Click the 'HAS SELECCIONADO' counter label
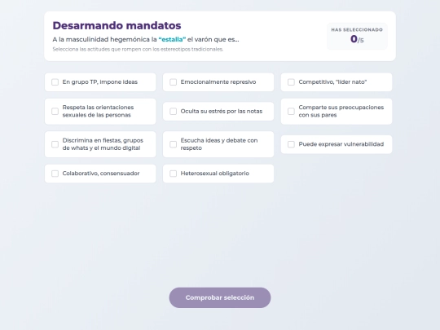This screenshot has height=330, width=440. click(x=357, y=30)
